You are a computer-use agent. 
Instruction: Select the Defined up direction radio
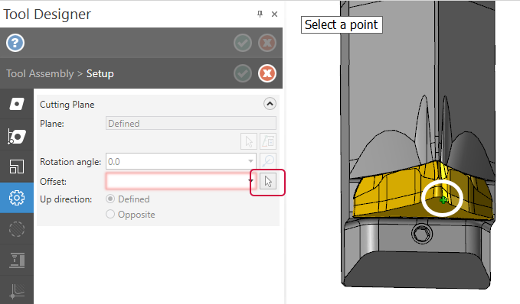(x=110, y=199)
